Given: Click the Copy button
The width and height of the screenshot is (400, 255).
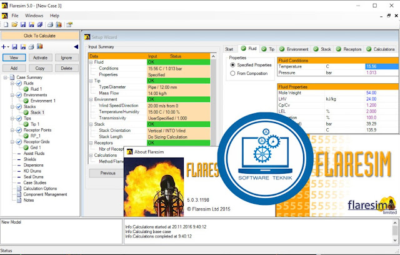Looking at the screenshot, I should click(x=40, y=68).
